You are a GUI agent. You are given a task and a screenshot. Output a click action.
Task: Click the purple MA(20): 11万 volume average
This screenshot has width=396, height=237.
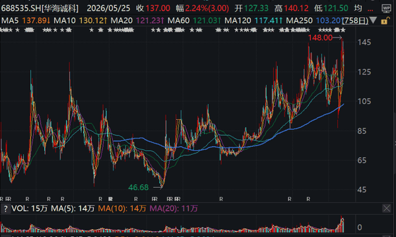point(174,209)
